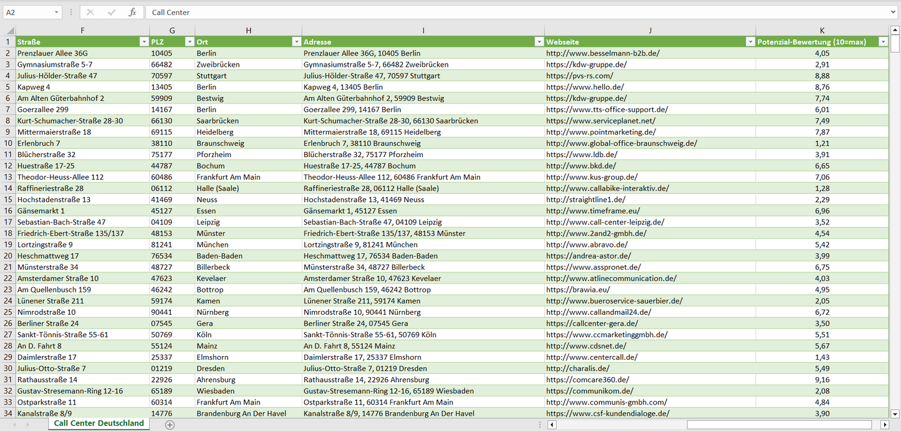Click the vertical scrollbar down arrow
Screen dimensions: 901x432
pyautogui.click(x=895, y=413)
